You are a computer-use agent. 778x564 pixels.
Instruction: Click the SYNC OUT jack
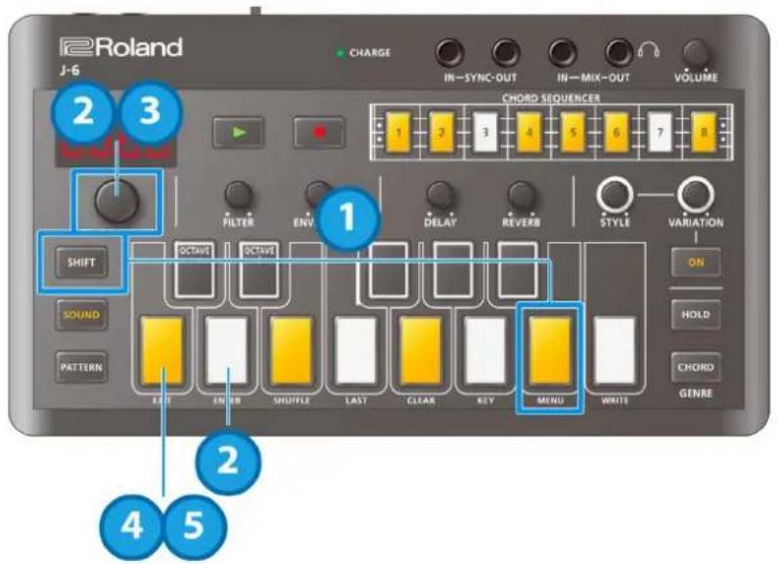coord(506,53)
